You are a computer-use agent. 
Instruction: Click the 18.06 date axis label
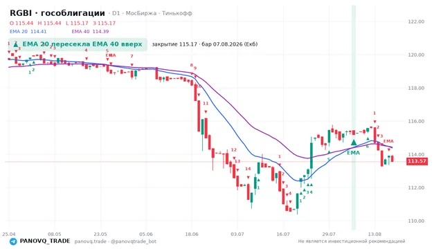coord(192,234)
